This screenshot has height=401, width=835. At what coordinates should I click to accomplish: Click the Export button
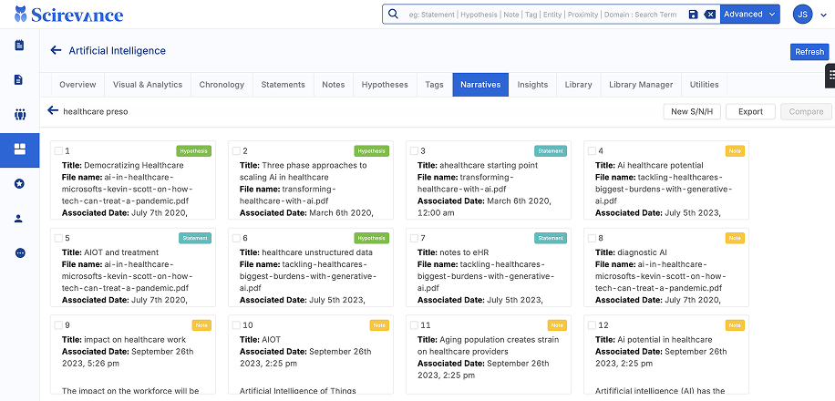tap(750, 111)
